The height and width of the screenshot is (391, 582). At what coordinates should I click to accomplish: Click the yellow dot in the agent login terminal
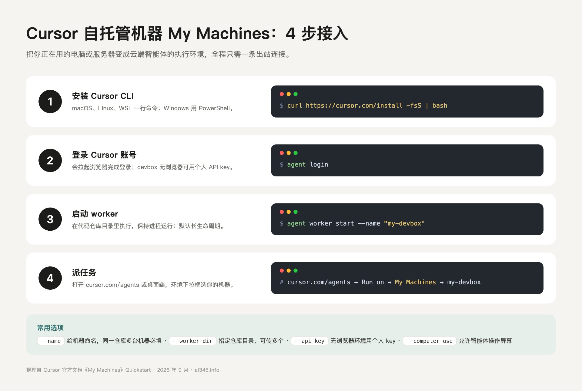point(289,153)
